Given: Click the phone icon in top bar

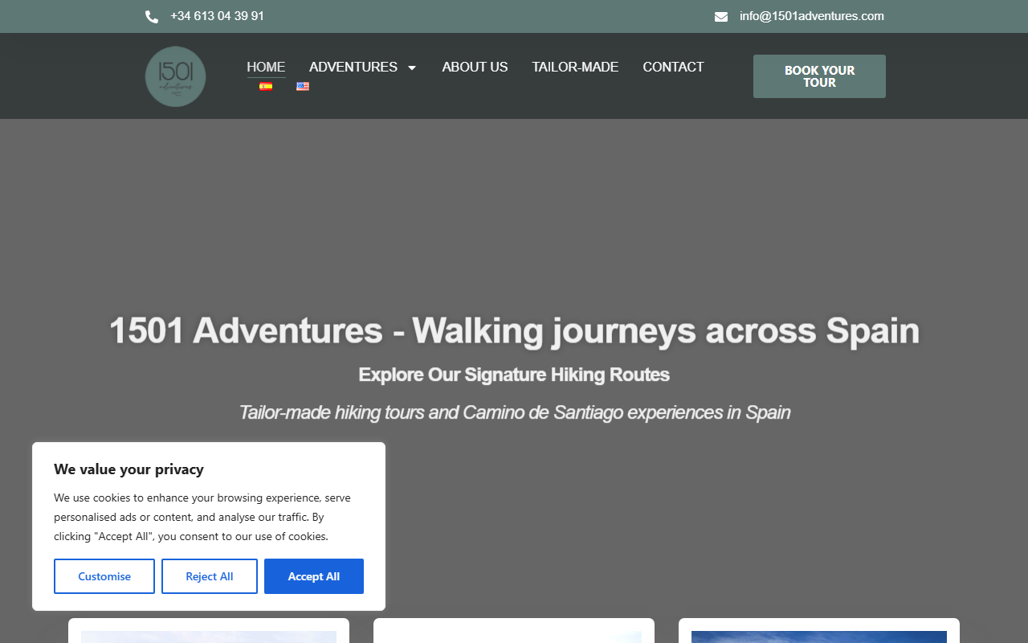Looking at the screenshot, I should coord(152,17).
